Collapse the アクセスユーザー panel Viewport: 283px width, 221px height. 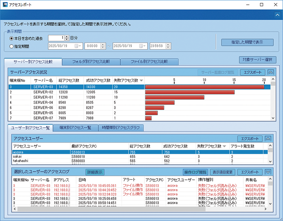click(x=268, y=139)
